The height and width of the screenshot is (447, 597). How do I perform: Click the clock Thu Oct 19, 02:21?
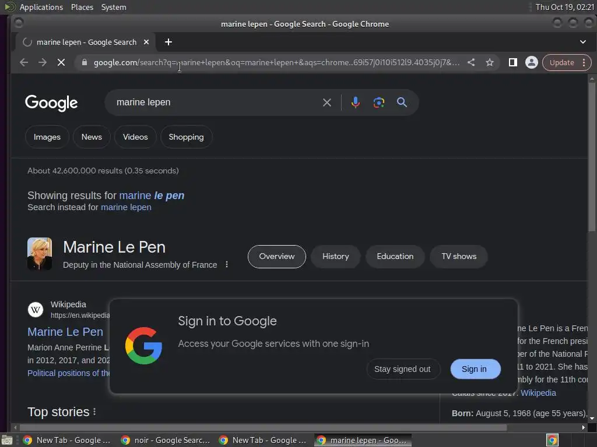click(x=565, y=7)
